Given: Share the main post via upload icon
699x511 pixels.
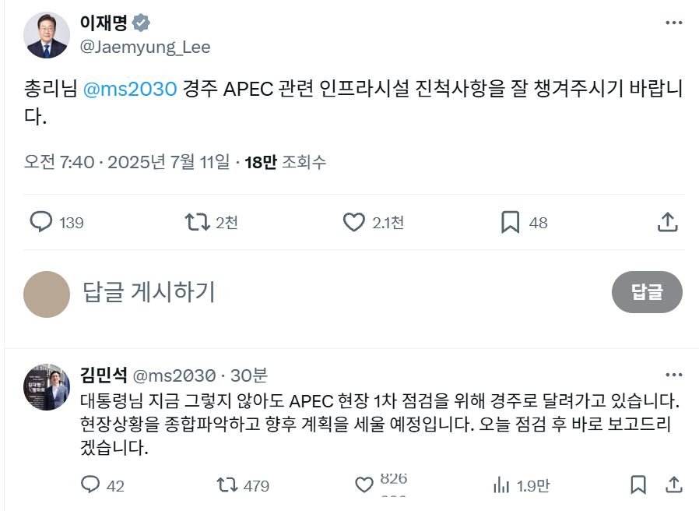Looking at the screenshot, I should coord(667,223).
